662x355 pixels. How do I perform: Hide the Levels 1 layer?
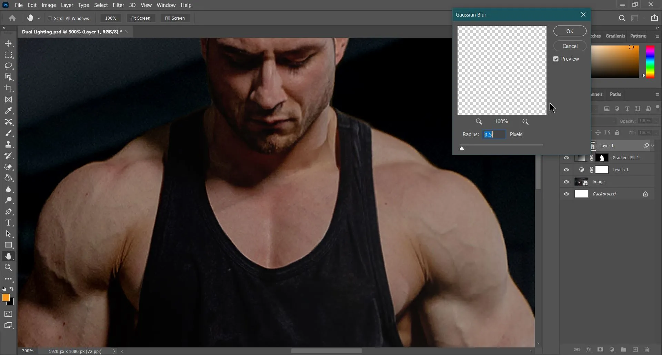(x=566, y=170)
